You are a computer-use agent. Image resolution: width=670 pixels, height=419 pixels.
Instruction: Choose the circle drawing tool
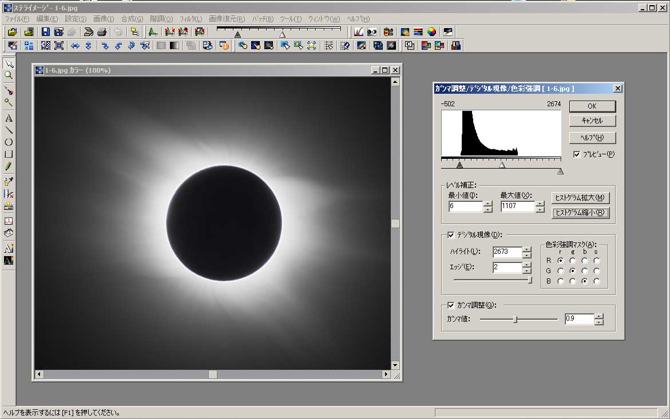[9, 142]
